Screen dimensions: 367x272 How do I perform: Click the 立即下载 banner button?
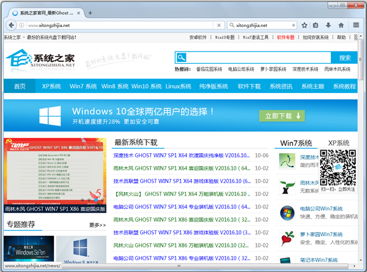281,116
